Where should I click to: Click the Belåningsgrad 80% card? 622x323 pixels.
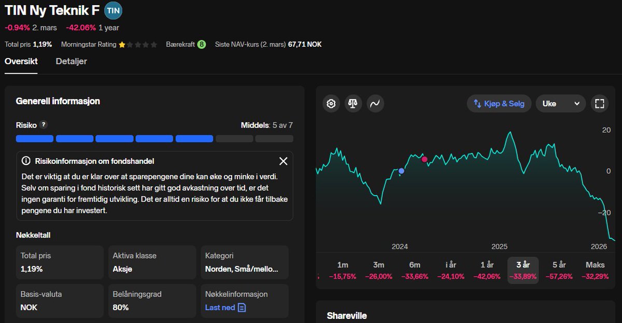tap(152, 301)
